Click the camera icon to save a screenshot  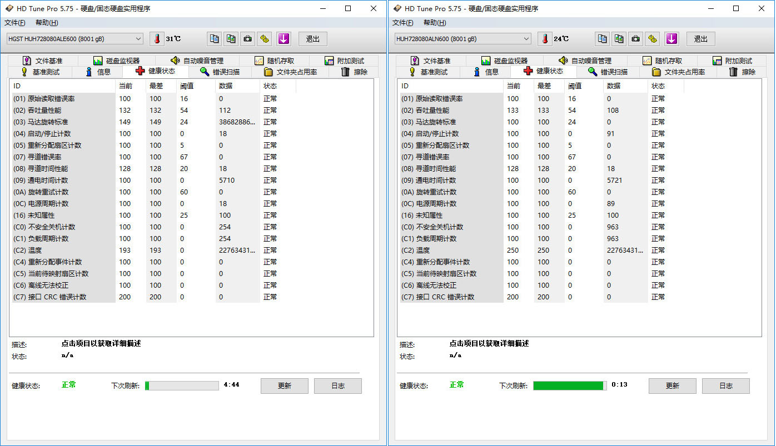[247, 39]
